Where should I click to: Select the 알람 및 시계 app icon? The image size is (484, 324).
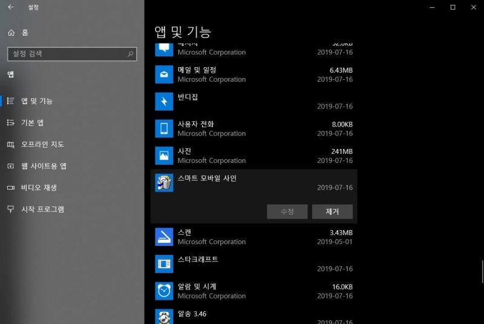click(164, 291)
